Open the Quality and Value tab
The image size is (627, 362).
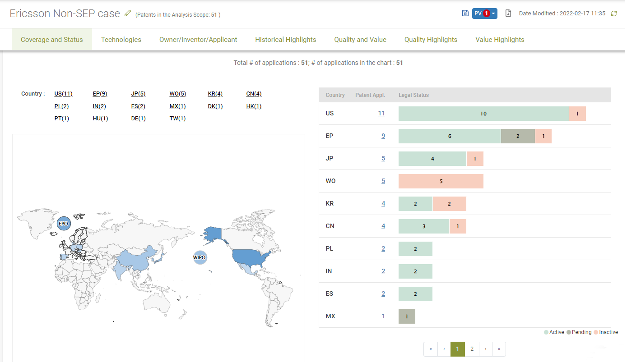360,40
